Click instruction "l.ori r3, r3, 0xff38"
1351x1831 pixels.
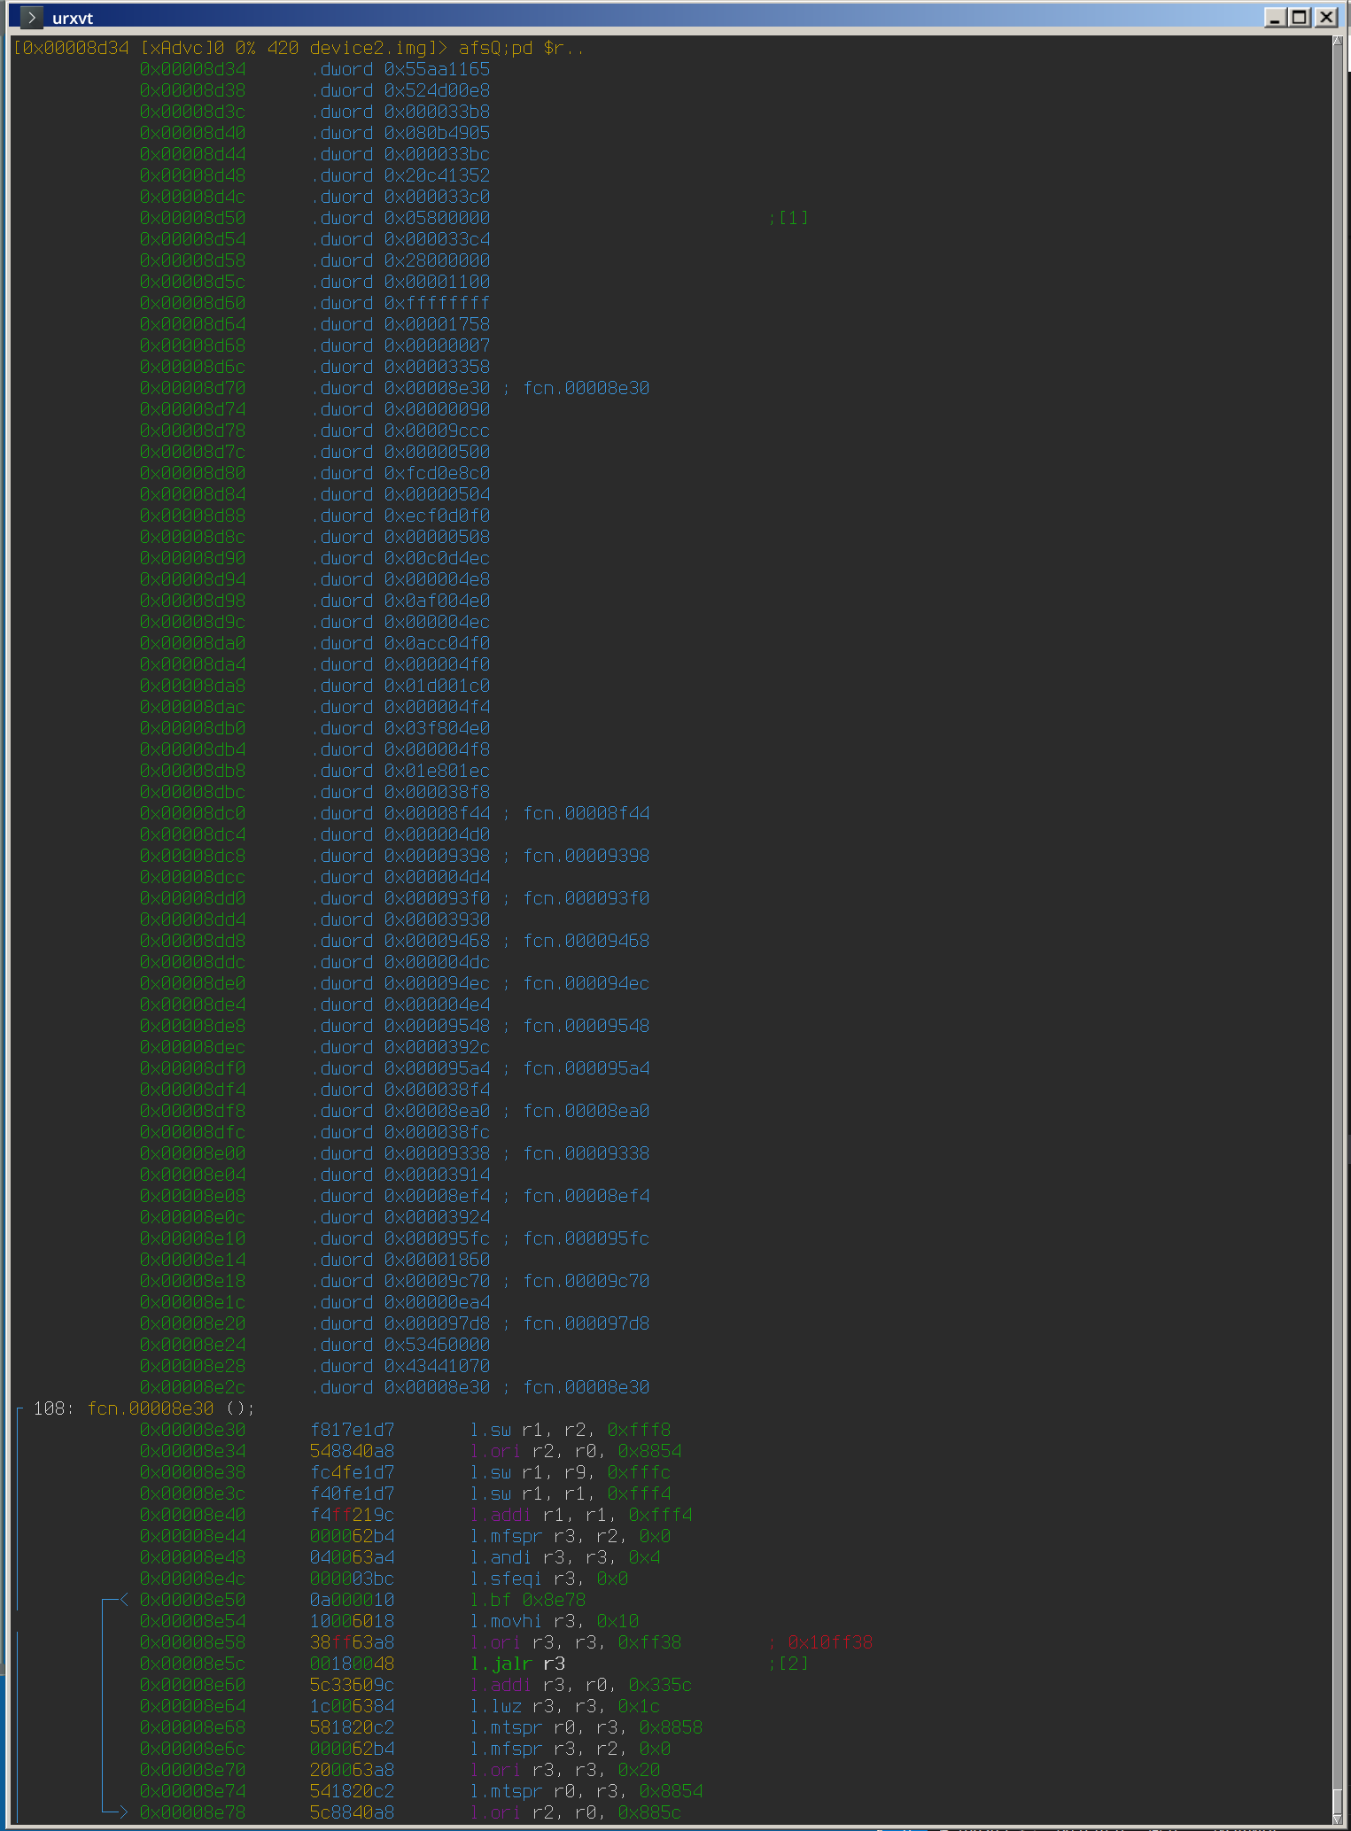tap(576, 1642)
